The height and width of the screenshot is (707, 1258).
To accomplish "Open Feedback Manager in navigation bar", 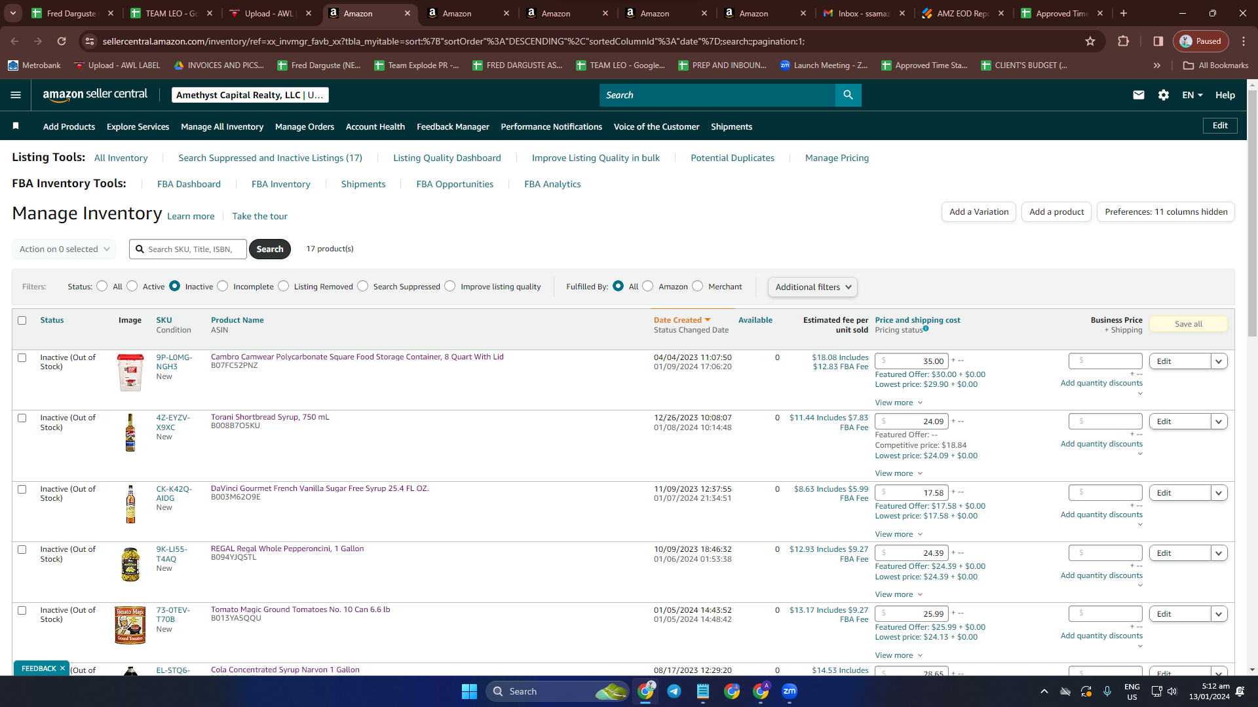I will (453, 126).
